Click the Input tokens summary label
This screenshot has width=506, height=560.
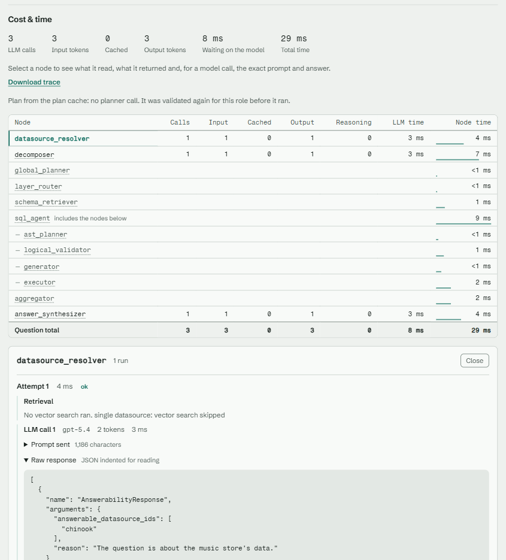(x=70, y=50)
